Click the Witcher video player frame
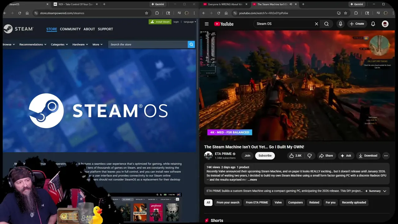Image resolution: width=398 pixels, height=224 pixels. coord(297,85)
